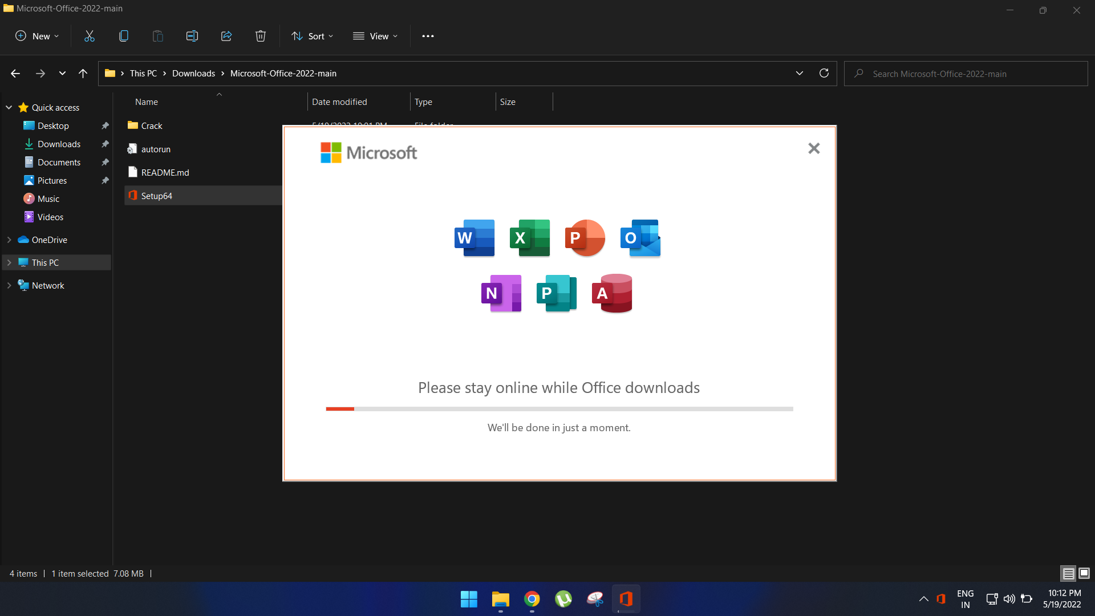The image size is (1095, 616).
Task: Open the Windows Start menu
Action: point(469,599)
